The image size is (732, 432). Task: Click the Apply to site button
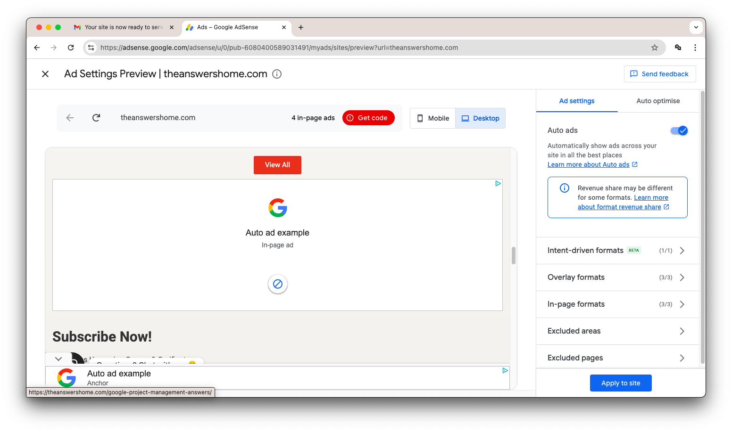[621, 383]
